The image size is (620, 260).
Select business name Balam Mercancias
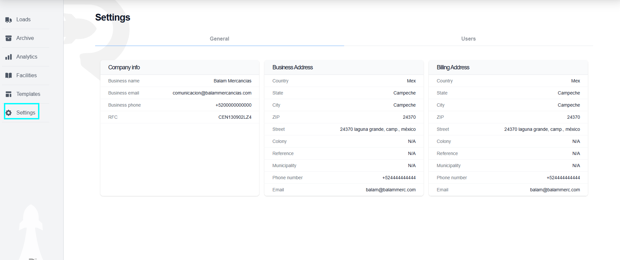[x=233, y=81]
